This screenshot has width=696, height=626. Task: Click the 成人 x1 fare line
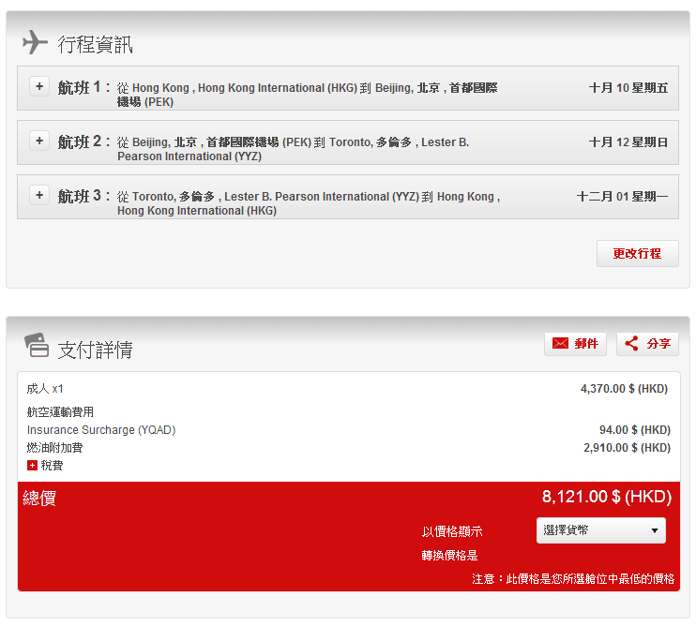pyautogui.click(x=45, y=388)
